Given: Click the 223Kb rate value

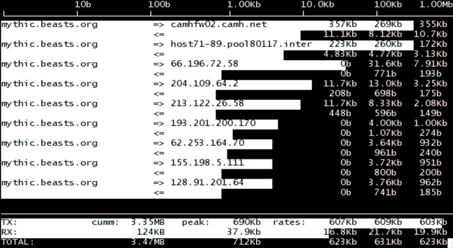Looking at the screenshot, I should (343, 44).
